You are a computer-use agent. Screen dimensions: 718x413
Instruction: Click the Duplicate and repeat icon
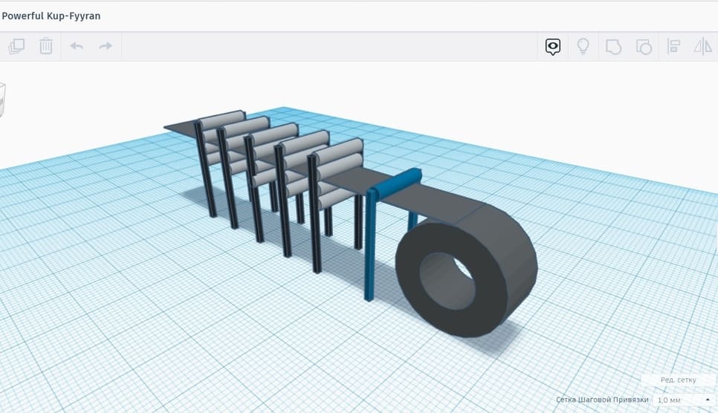(x=16, y=47)
